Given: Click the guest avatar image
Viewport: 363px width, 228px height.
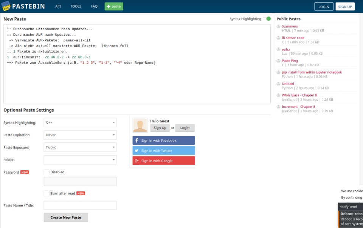Looking at the screenshot, I should pos(140,125).
